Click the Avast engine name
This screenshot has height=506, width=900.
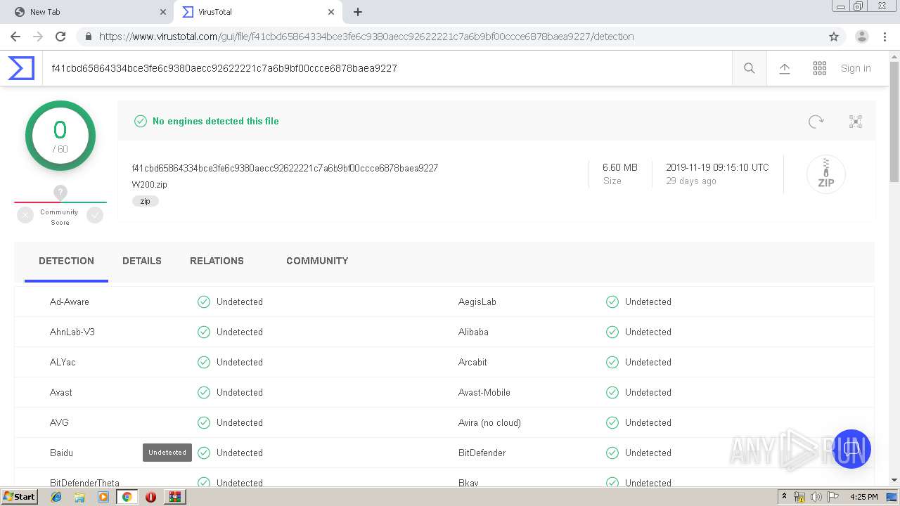tap(61, 392)
